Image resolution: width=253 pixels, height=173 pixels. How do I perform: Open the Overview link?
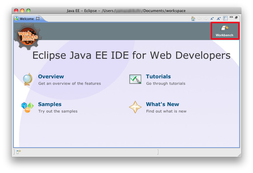click(x=51, y=76)
